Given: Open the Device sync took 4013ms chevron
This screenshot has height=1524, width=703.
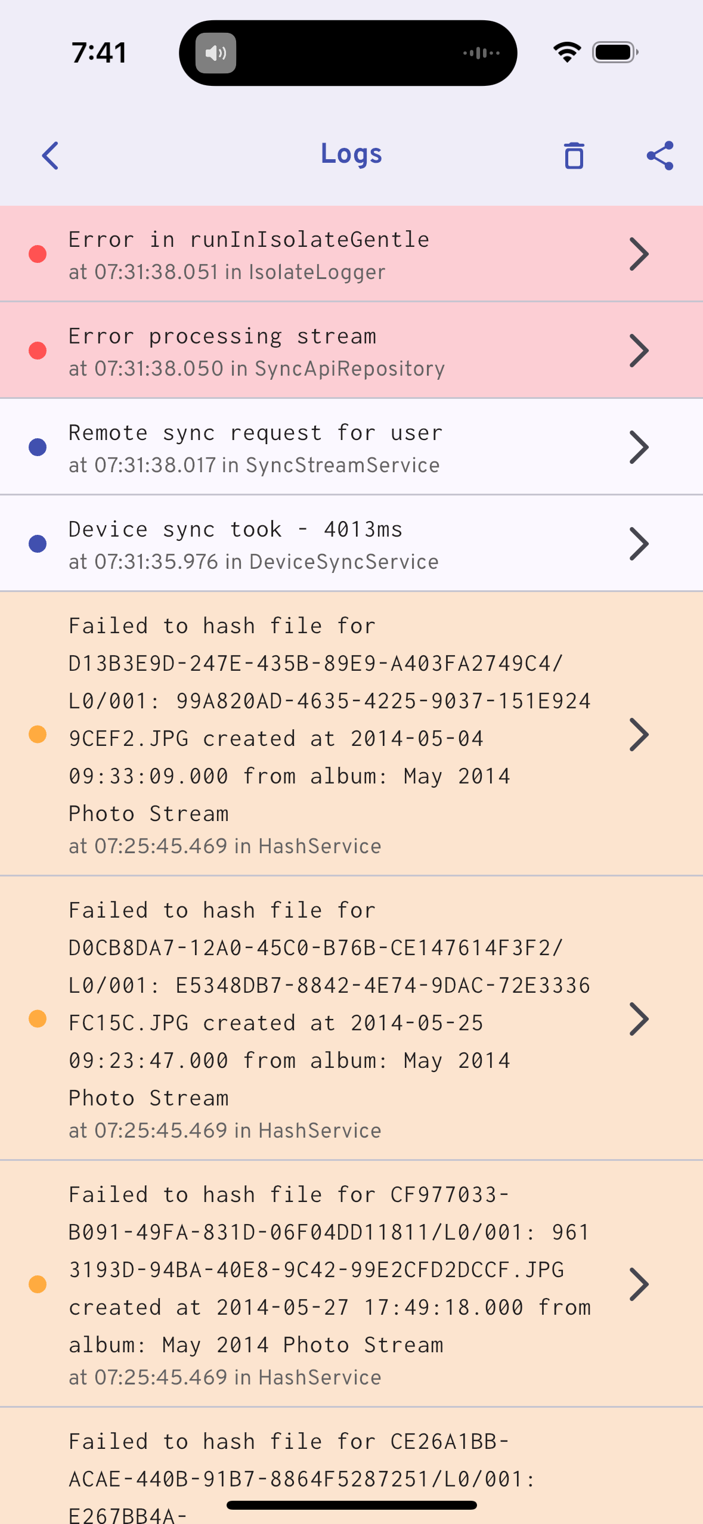Looking at the screenshot, I should pos(639,544).
